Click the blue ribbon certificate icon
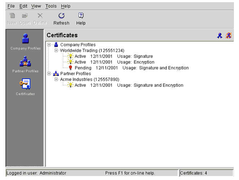This screenshot has height=180, width=239. [x=220, y=35]
